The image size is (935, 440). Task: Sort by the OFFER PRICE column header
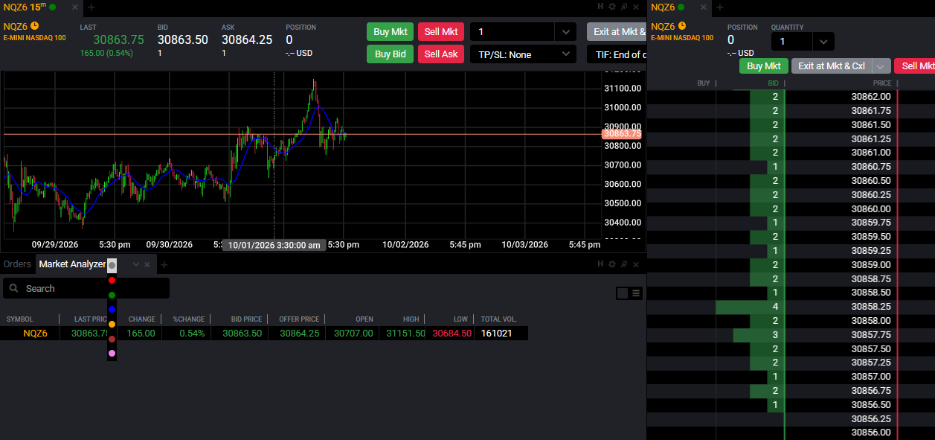299,319
